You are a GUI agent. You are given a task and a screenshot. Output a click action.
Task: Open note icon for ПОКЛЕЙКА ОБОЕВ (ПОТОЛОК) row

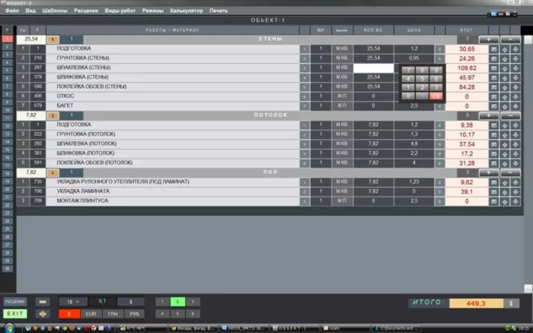tap(494, 163)
